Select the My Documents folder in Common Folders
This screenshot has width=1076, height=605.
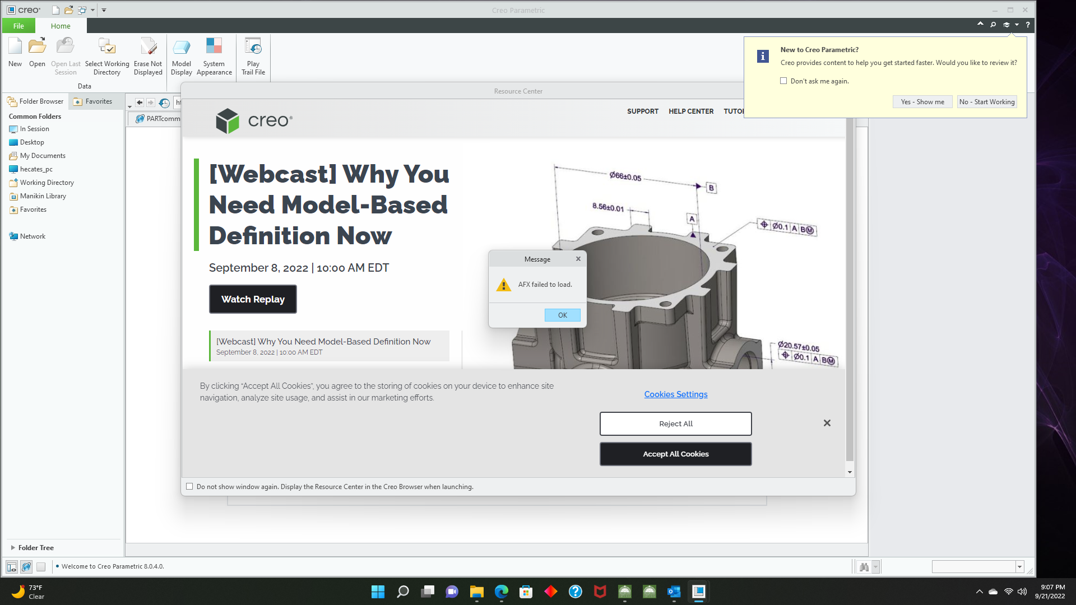point(43,155)
